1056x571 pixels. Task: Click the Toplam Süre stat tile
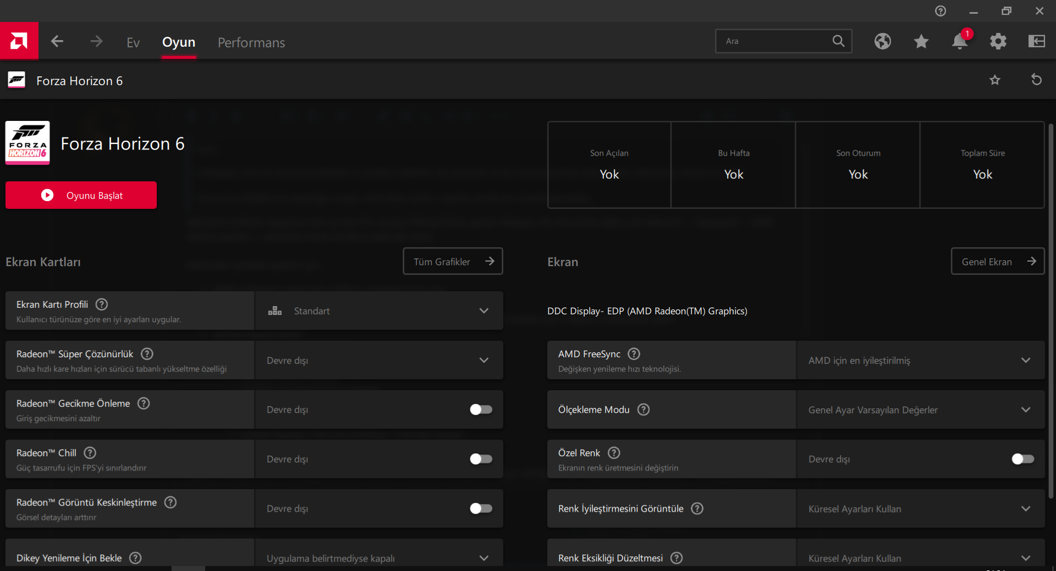pos(982,165)
